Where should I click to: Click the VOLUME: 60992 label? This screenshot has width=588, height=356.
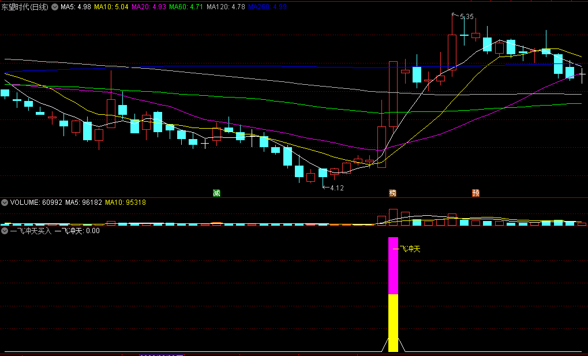(36, 203)
